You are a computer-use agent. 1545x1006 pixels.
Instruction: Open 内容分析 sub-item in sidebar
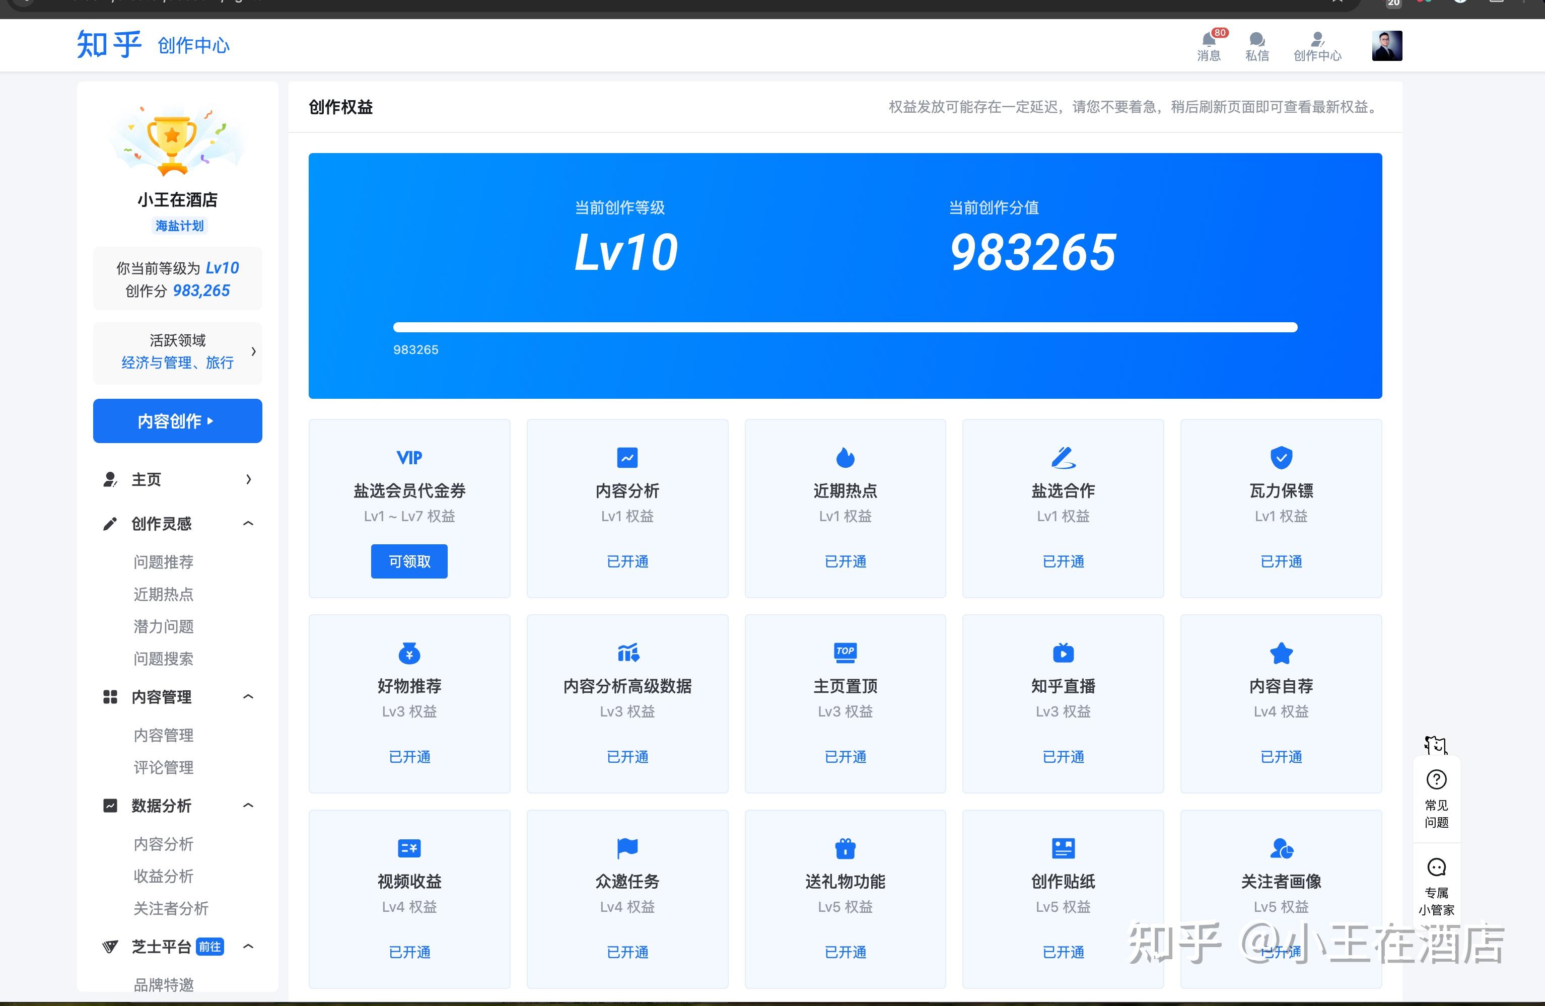point(164,844)
